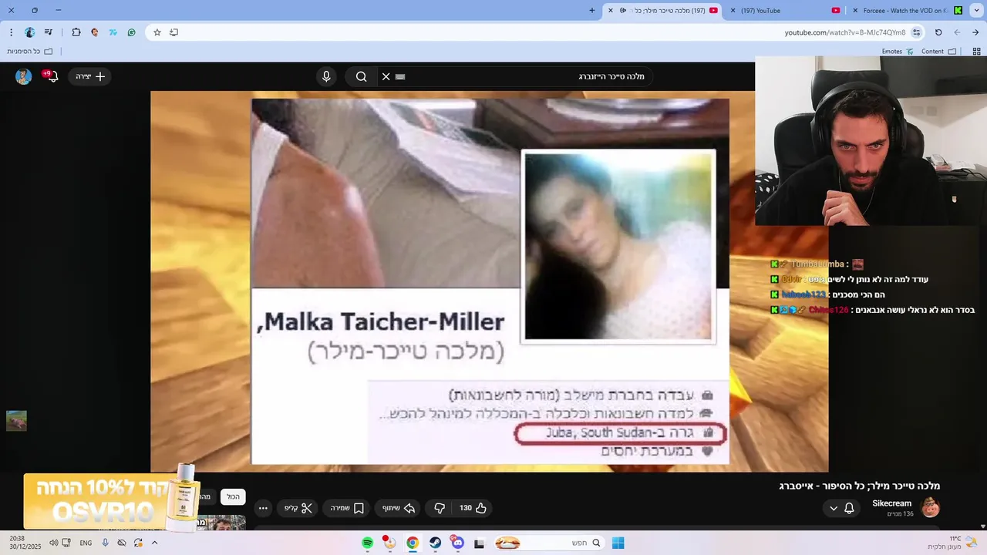
Task: Switch to the (197) YouTube tab
Action: (787, 10)
